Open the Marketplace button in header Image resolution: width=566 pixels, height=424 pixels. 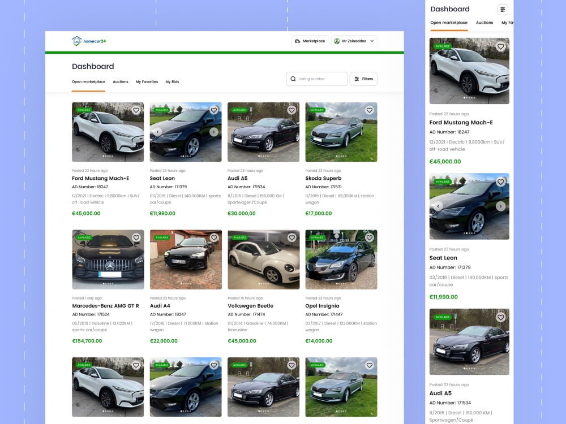click(x=310, y=41)
